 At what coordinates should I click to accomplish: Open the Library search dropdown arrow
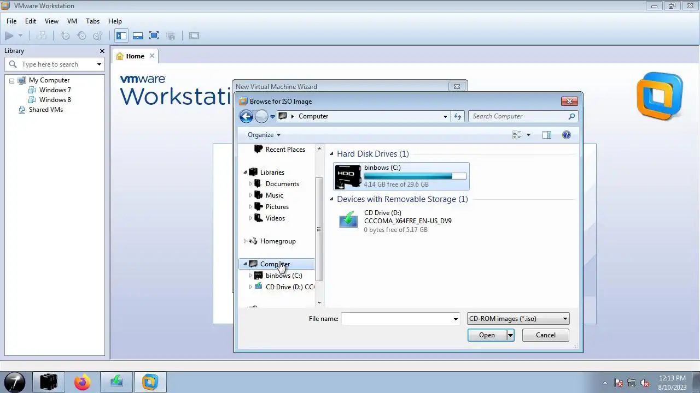(x=99, y=64)
